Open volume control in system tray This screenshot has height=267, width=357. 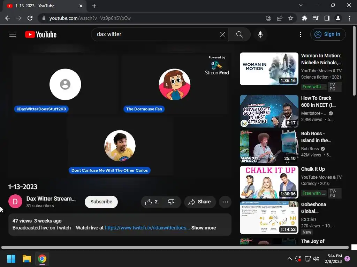[x=316, y=259]
